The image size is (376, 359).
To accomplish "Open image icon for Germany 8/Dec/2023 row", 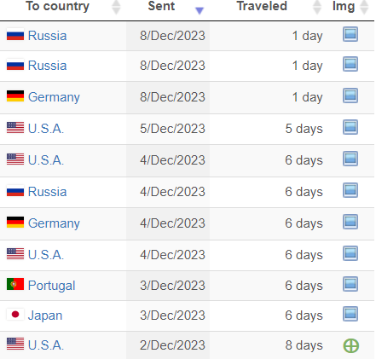I will [350, 96].
